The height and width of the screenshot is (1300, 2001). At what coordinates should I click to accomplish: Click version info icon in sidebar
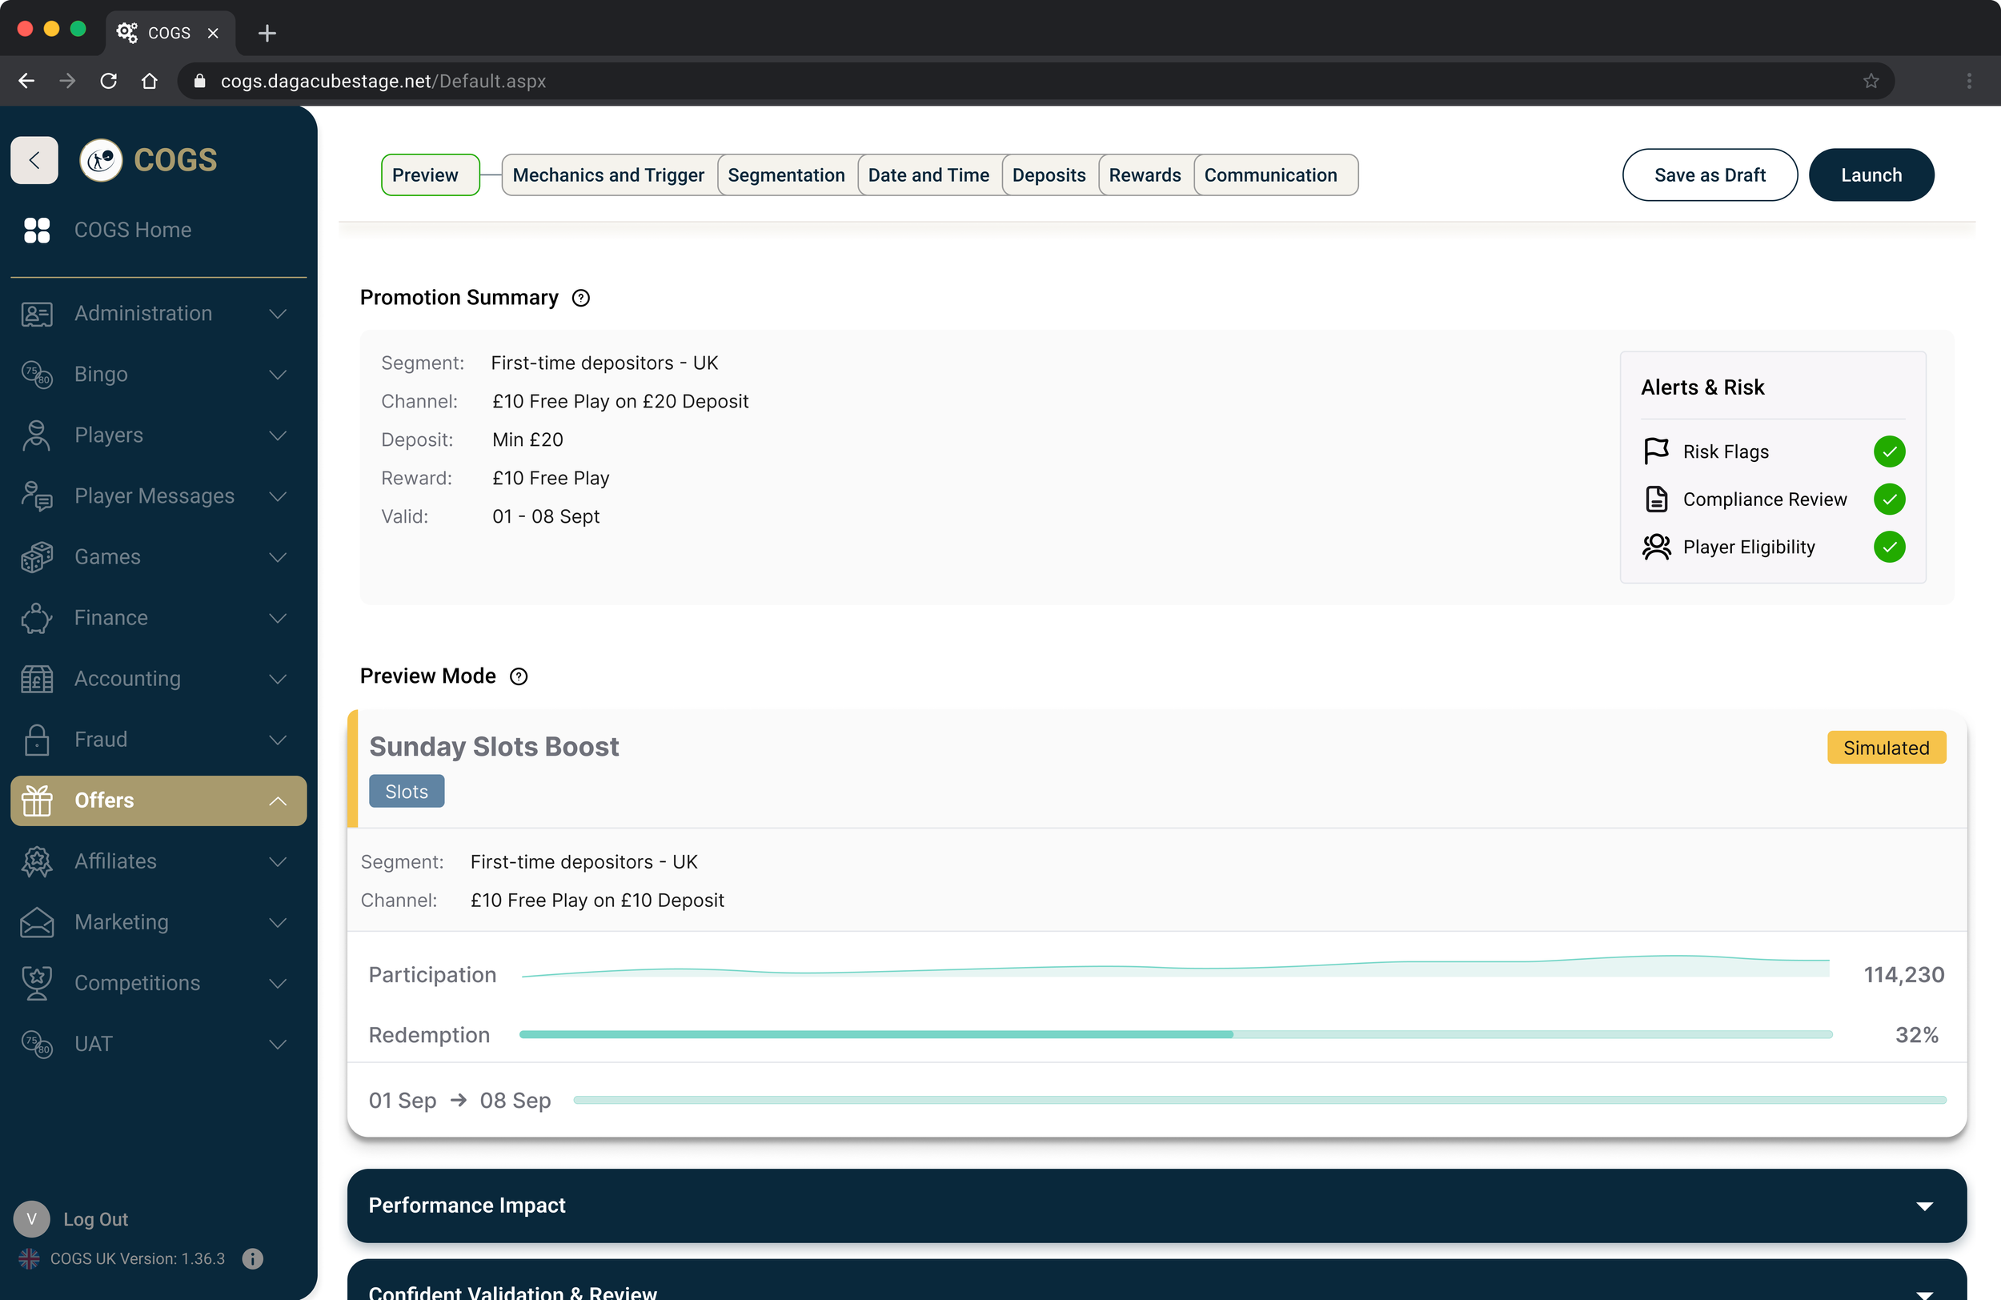[x=252, y=1259]
